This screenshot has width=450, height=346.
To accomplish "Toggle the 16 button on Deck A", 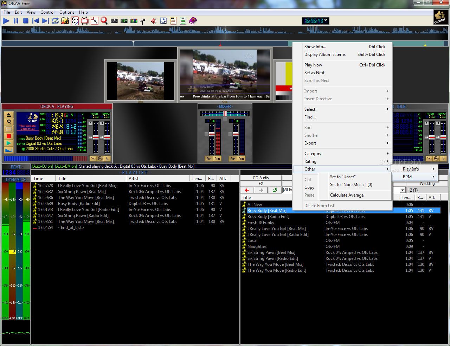I will [102, 123].
